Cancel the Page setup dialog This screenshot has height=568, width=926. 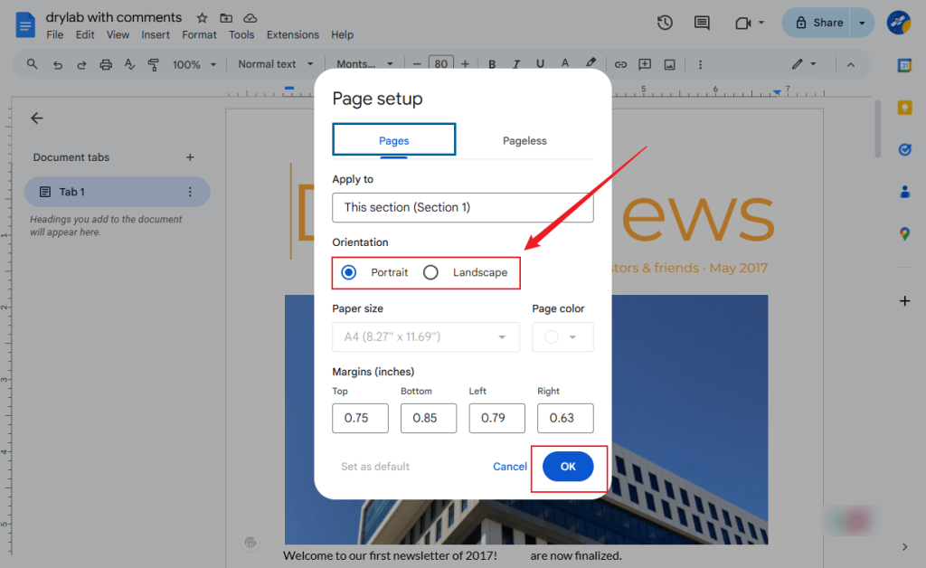(x=509, y=466)
